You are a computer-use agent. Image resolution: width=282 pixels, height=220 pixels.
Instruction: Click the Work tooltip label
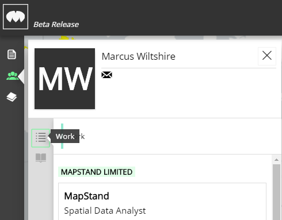pyautogui.click(x=65, y=137)
